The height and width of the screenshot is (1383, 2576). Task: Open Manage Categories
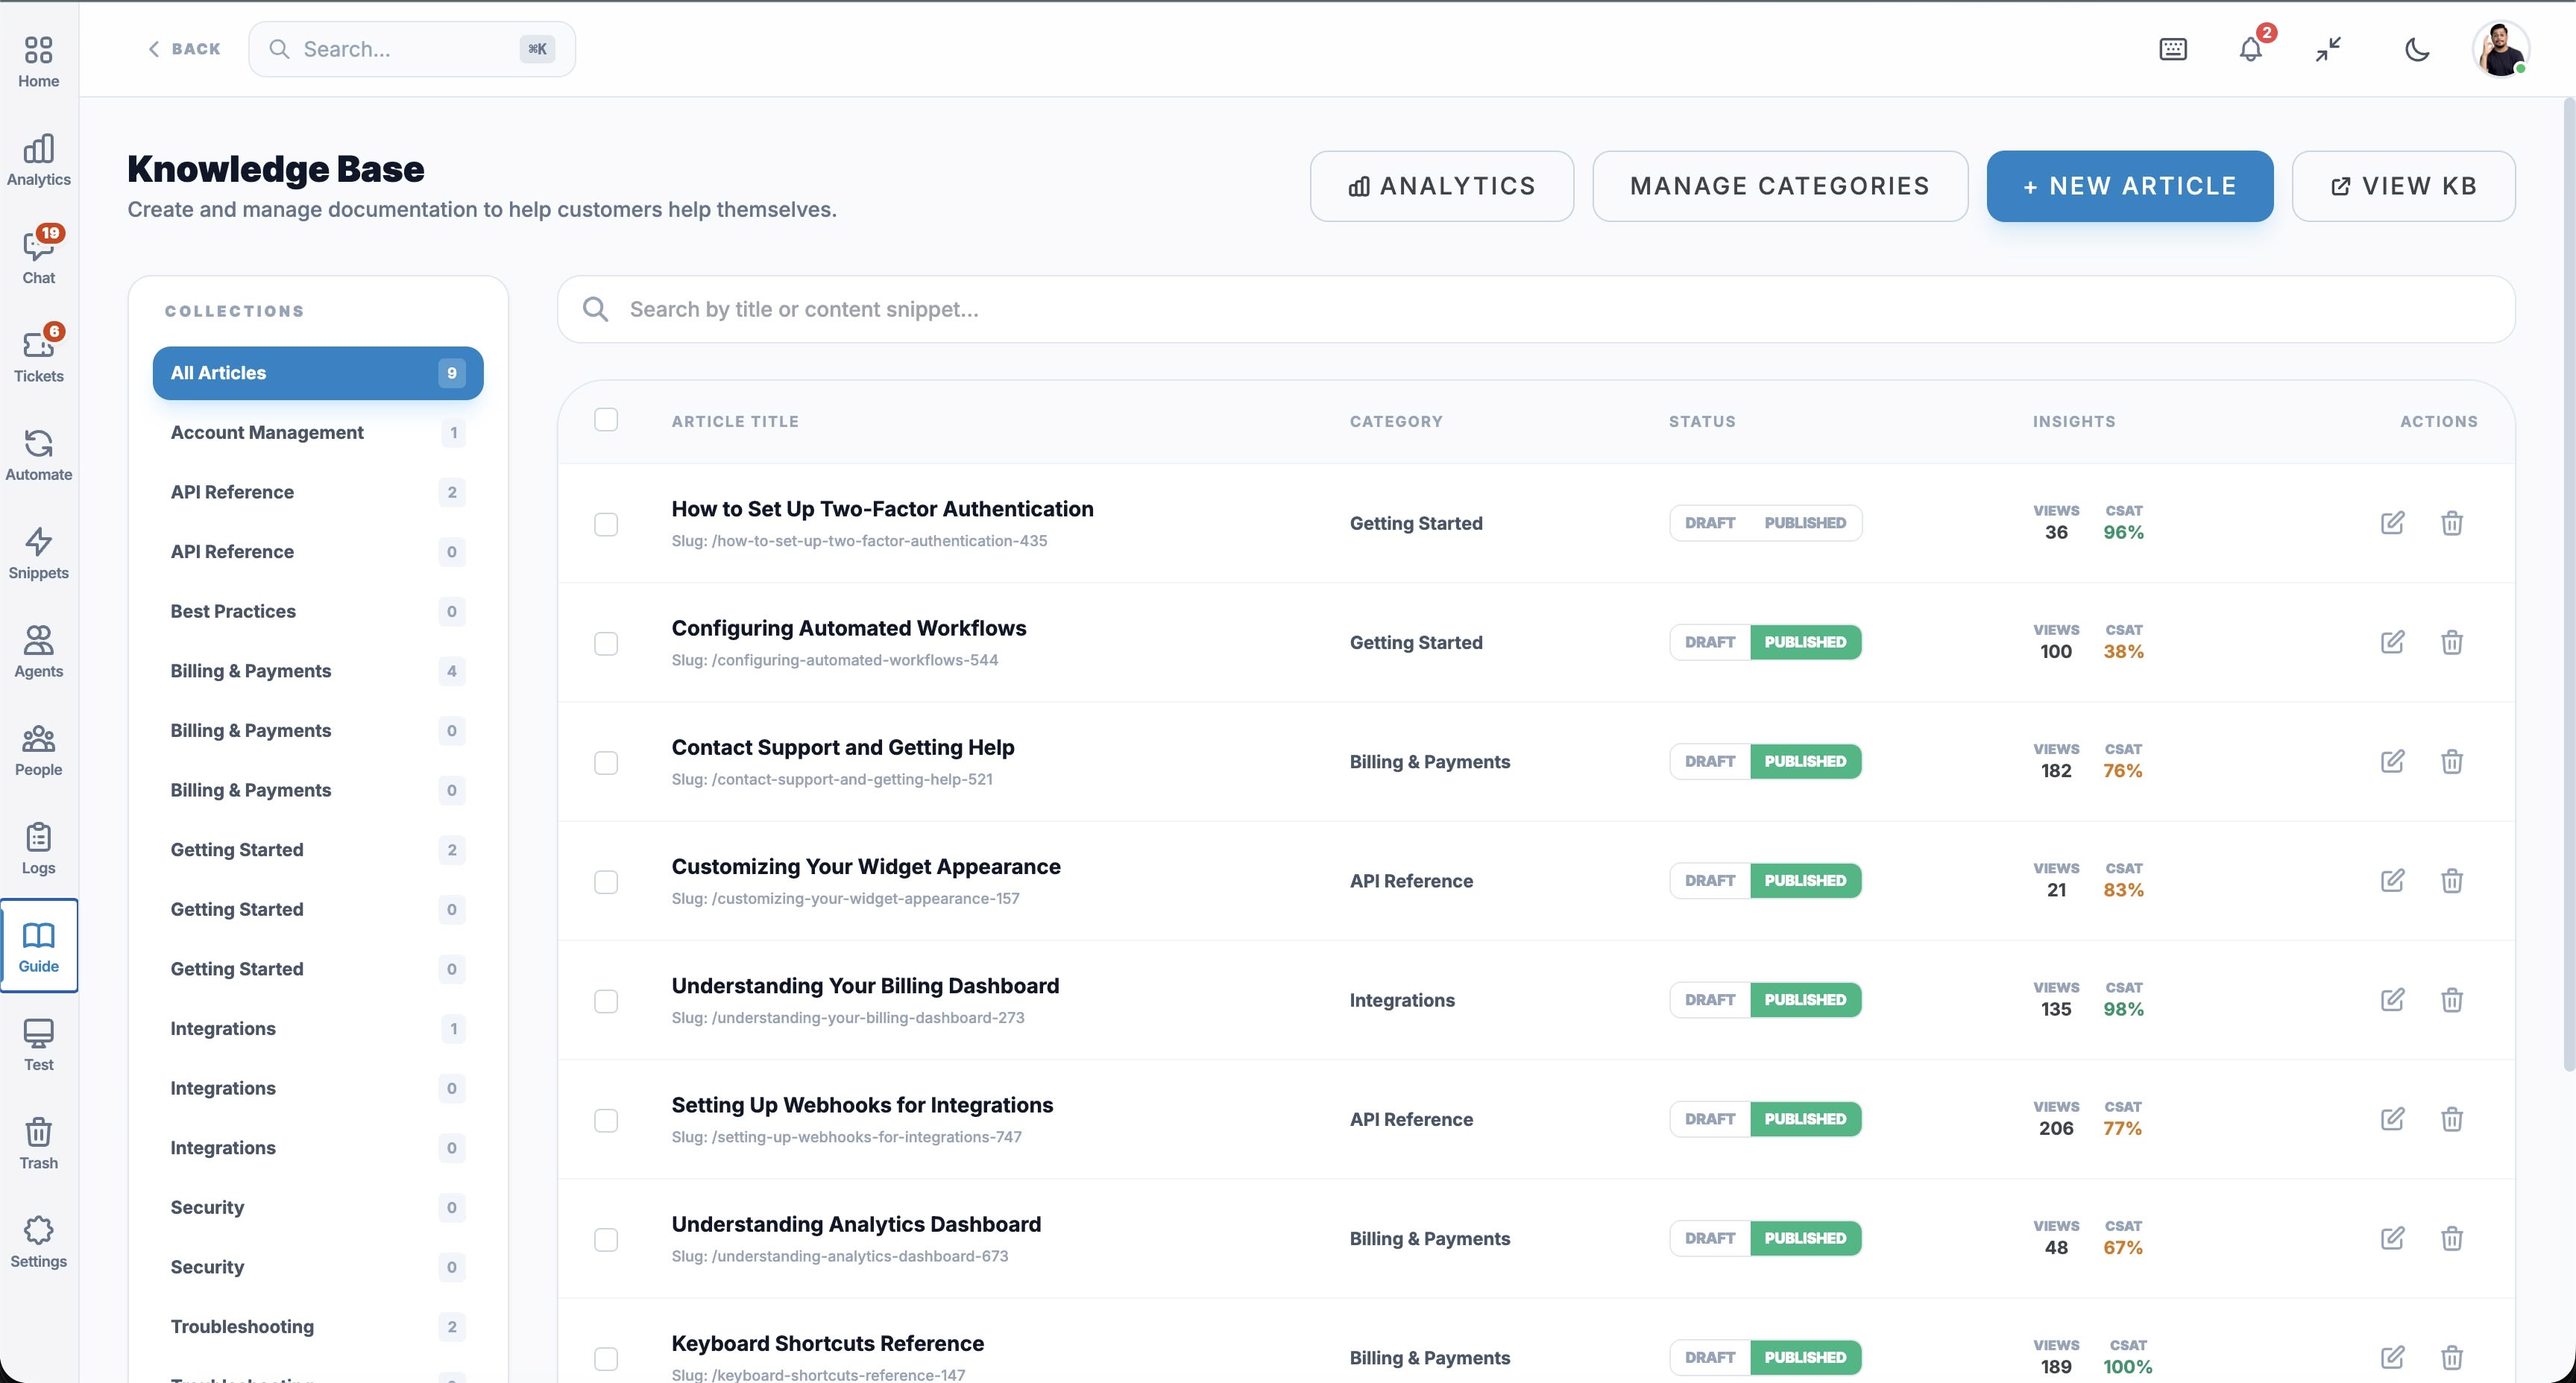pos(1780,186)
